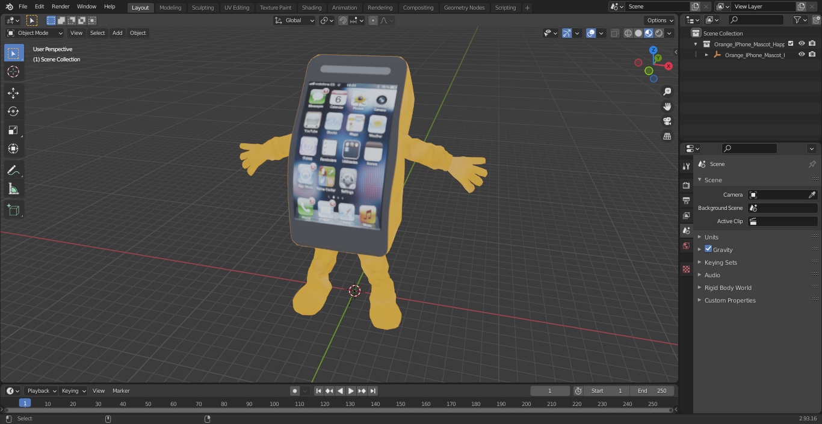
Task: Open the Tool properties tab
Action: pos(686,166)
